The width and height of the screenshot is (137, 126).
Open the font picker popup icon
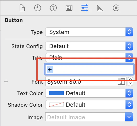click(x=121, y=81)
